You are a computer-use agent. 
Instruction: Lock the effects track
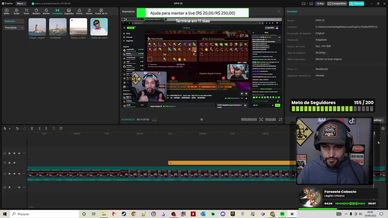coord(9,163)
